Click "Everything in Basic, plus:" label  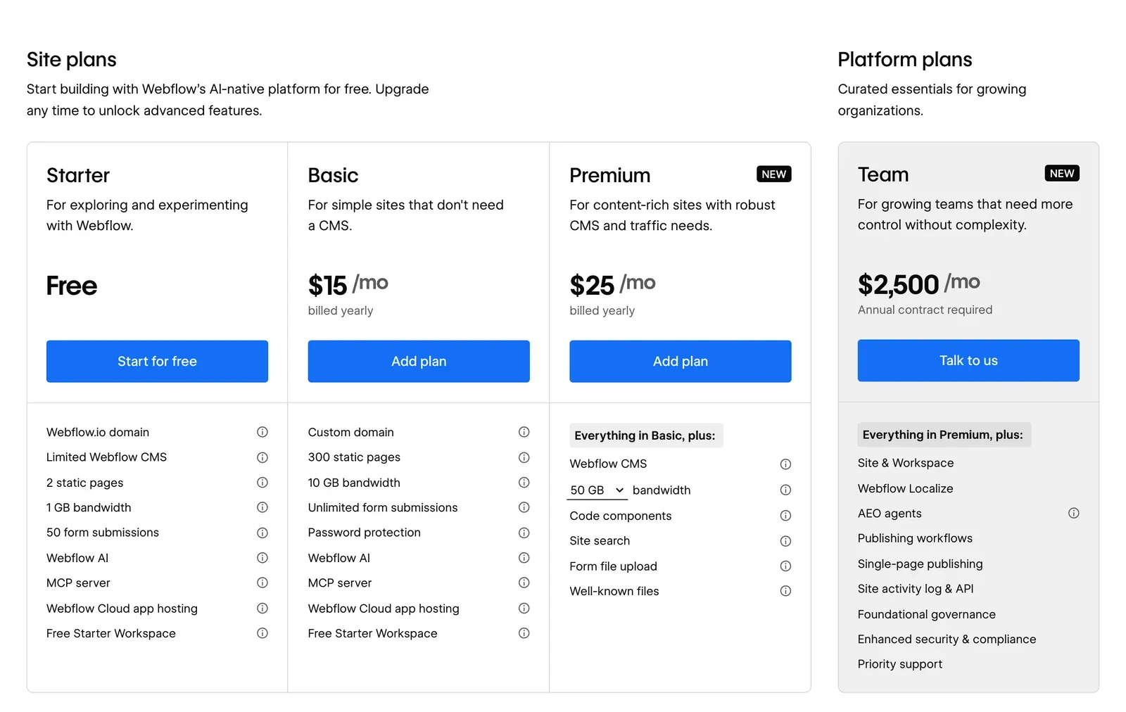pyautogui.click(x=645, y=436)
